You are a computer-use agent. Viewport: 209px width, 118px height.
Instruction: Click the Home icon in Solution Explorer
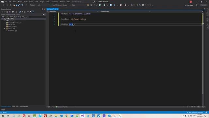pyautogui.click(x=7, y=12)
